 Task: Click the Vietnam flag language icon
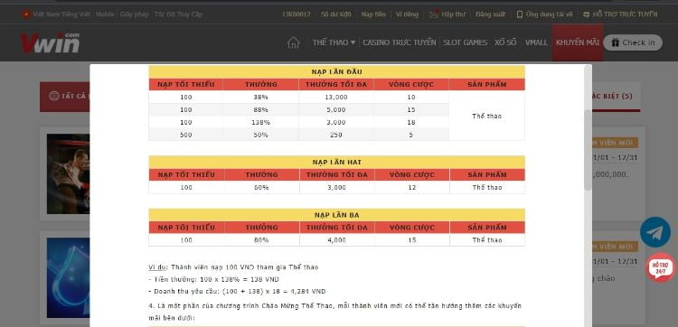tap(26, 14)
